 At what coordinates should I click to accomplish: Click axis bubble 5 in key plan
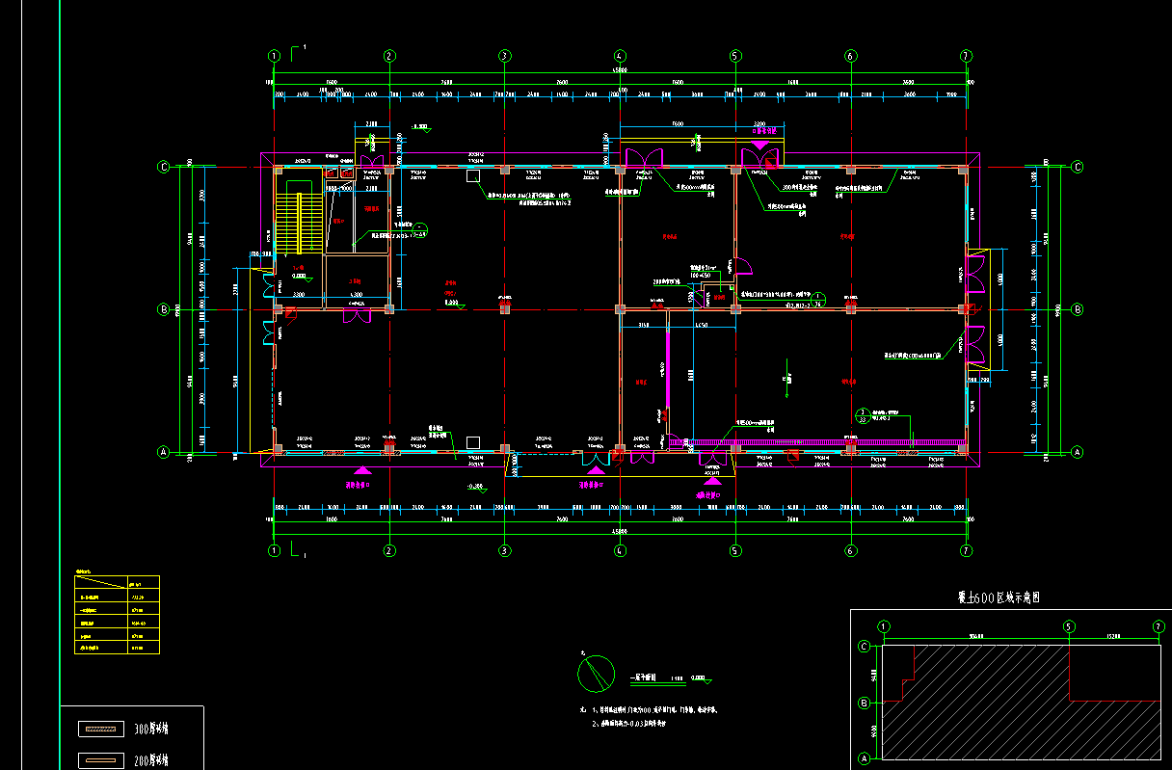1068,627
